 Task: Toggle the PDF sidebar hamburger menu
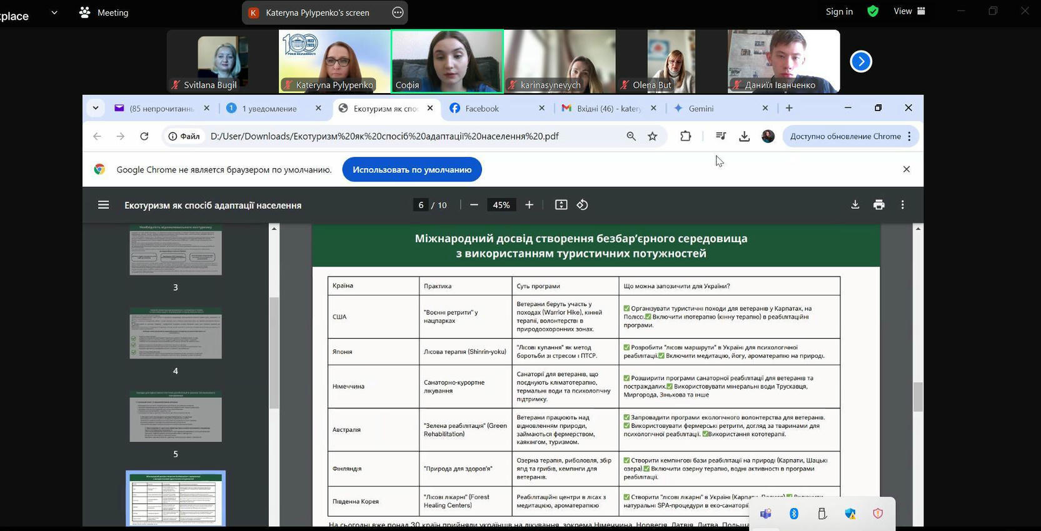click(104, 205)
